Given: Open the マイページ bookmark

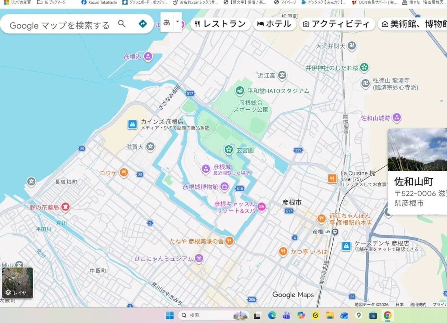Looking at the screenshot, I should (285, 2).
